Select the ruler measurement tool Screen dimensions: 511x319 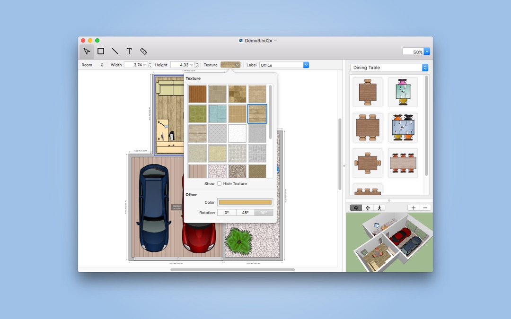[x=143, y=52]
